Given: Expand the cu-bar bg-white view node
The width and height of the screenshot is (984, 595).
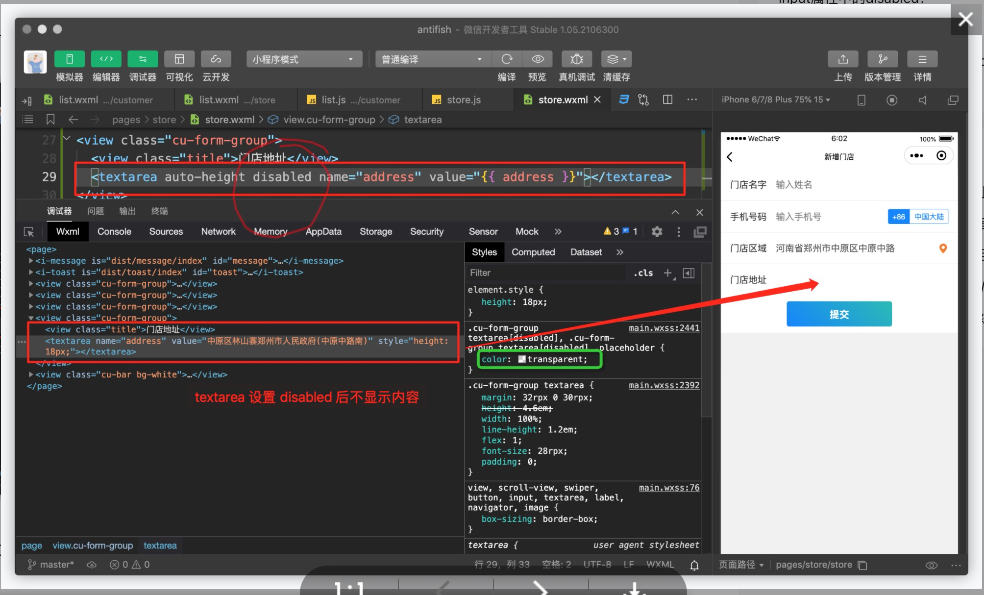Looking at the screenshot, I should pyautogui.click(x=31, y=374).
